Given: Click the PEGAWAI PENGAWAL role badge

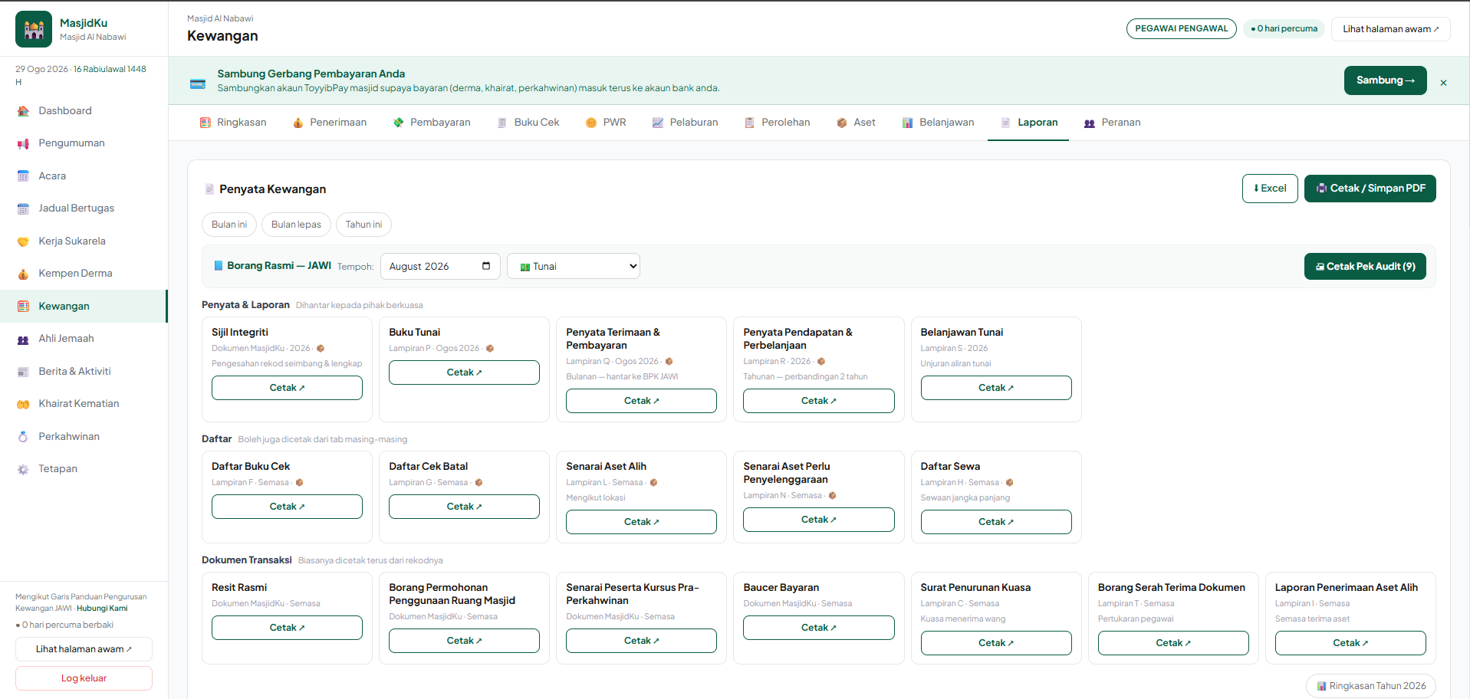Looking at the screenshot, I should coord(1181,28).
